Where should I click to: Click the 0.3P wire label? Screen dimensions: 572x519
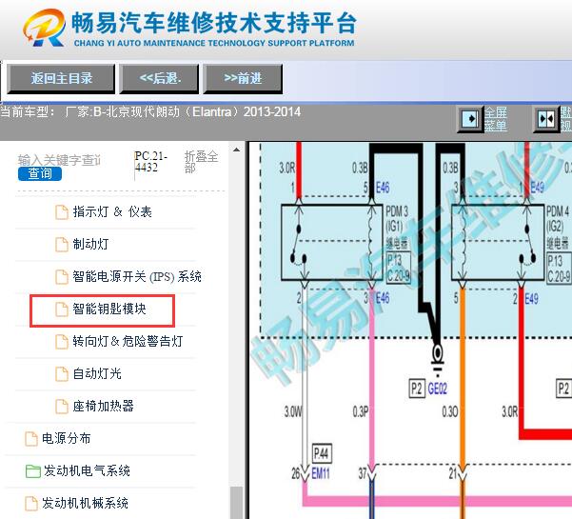(361, 411)
